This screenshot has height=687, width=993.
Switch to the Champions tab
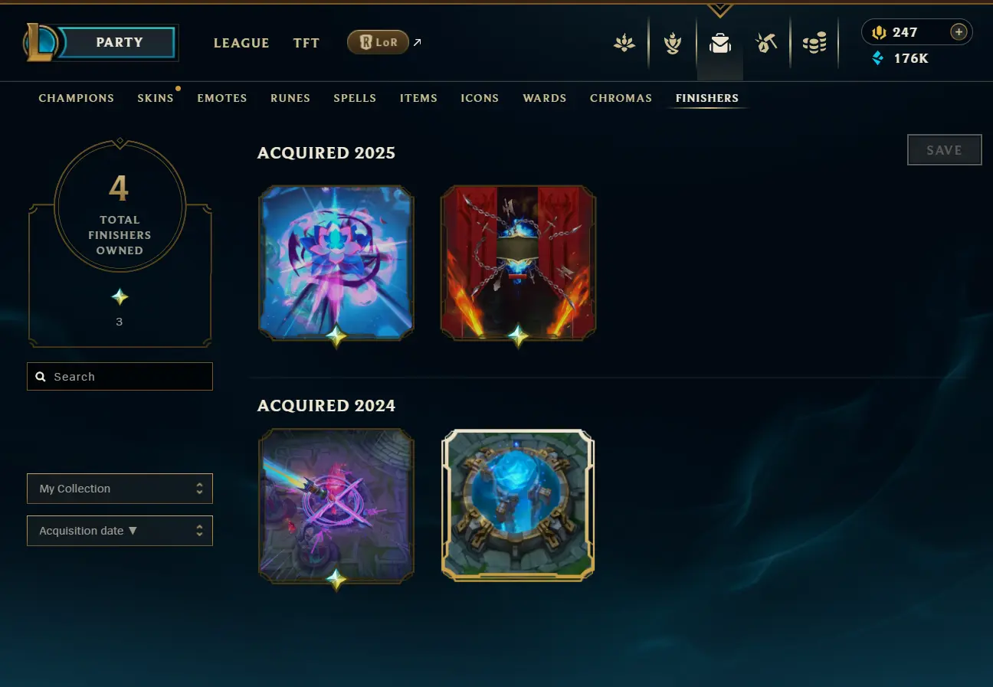(x=77, y=98)
